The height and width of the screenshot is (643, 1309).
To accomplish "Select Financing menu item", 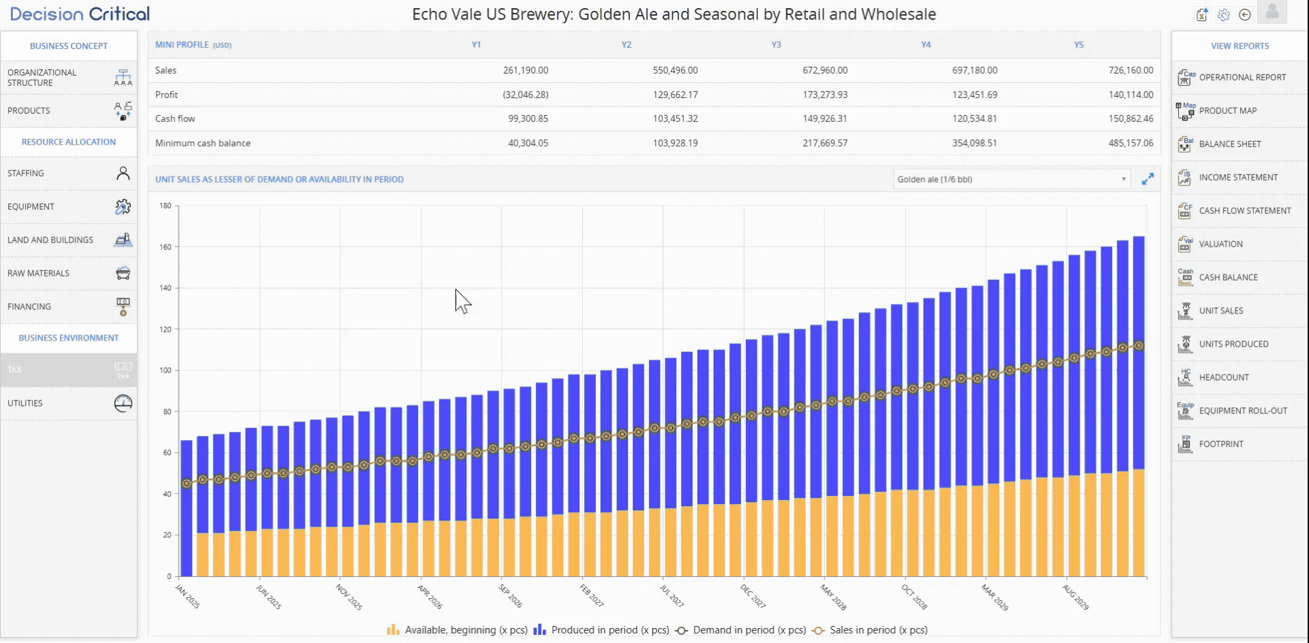I will (x=68, y=307).
